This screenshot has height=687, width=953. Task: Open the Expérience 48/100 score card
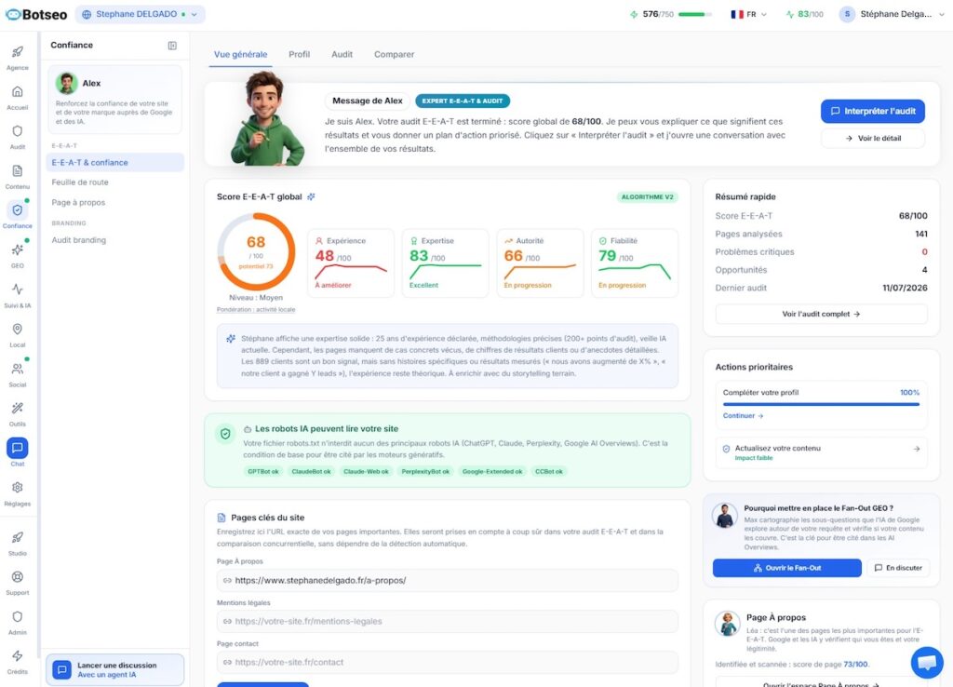[351, 263]
